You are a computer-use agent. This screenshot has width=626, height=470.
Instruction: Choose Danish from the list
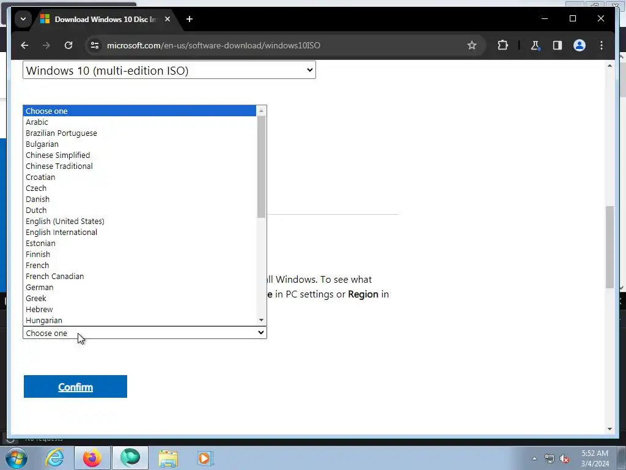139,199
